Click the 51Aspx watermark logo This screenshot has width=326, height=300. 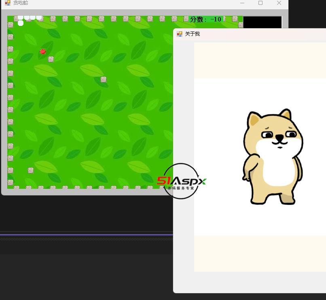(181, 181)
